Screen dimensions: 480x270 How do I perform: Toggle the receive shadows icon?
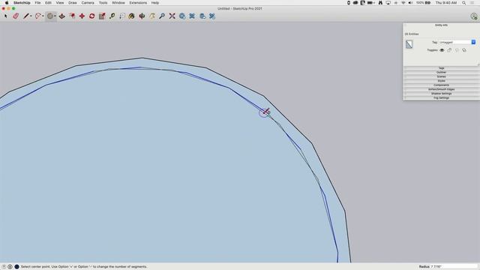point(457,50)
